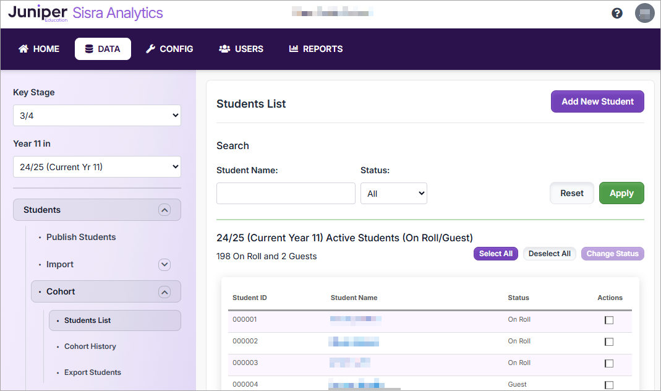This screenshot has height=391, width=661.
Task: Expand the Import submenu arrow
Action: click(164, 265)
